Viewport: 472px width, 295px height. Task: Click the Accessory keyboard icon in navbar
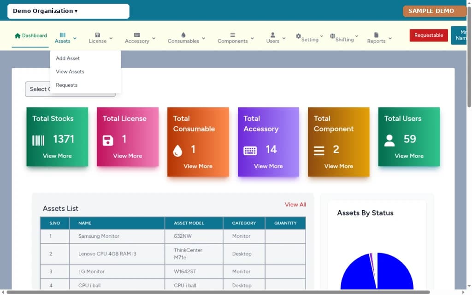coord(137,35)
